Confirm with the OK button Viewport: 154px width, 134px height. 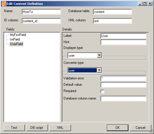click(118, 128)
